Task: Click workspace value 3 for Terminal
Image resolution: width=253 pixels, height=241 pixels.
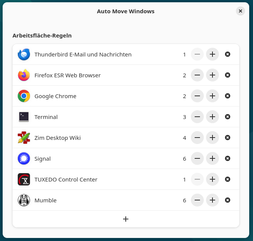Action: click(x=184, y=117)
